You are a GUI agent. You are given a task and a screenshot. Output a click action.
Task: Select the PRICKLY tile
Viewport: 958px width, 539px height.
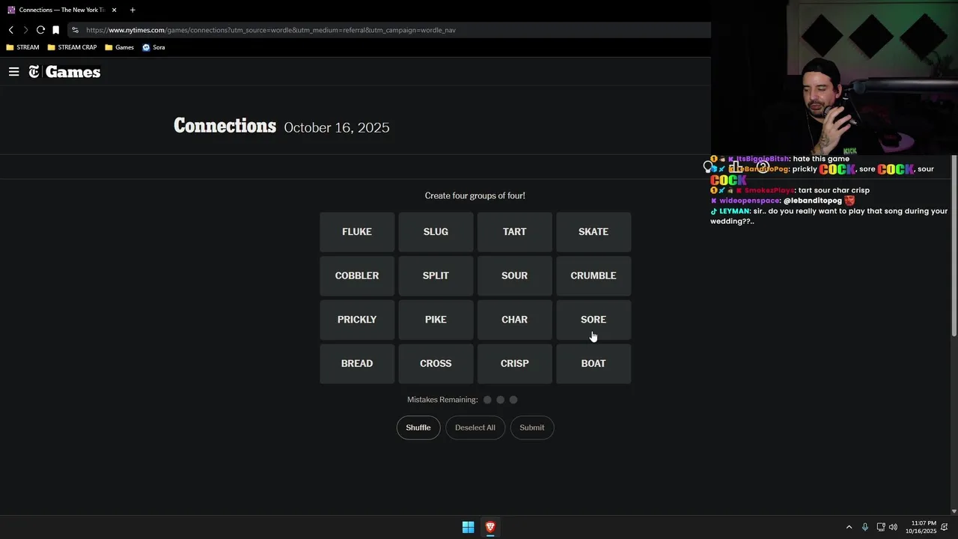pos(357,320)
